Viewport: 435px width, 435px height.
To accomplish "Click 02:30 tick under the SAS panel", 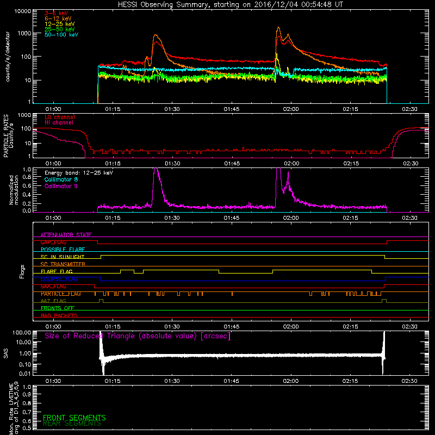I will point(409,381).
